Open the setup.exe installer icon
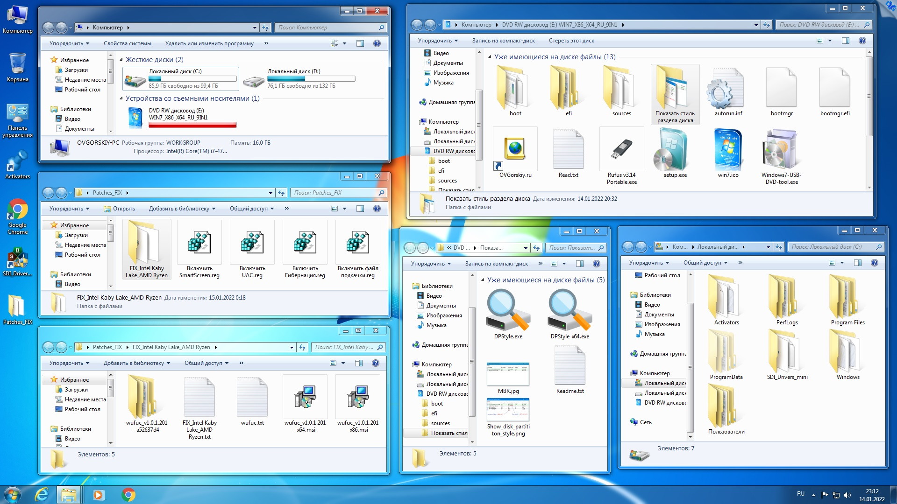The image size is (897, 504). 675,150
